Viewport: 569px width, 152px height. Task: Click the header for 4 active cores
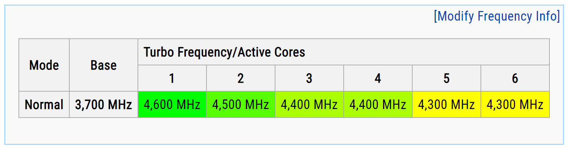point(378,78)
